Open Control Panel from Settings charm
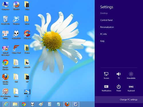 [106, 20]
